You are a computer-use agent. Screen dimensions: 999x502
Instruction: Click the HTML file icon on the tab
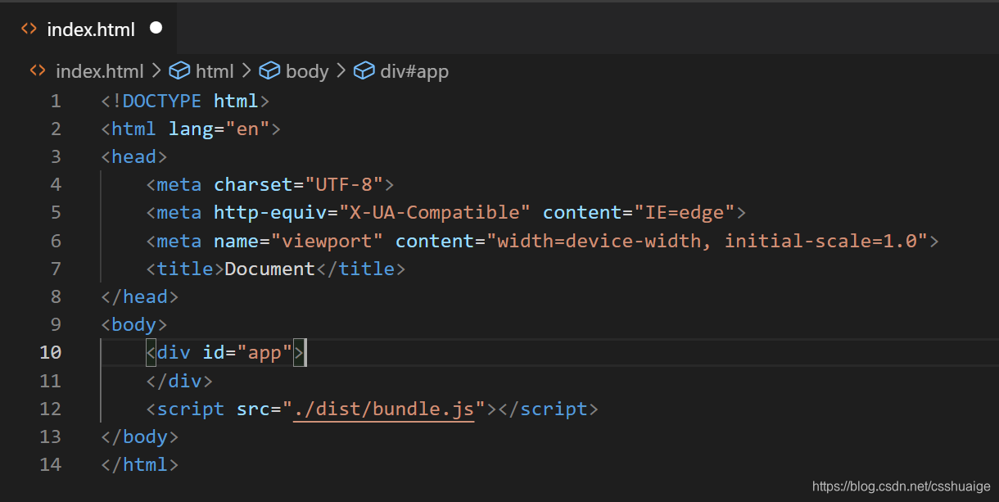pyautogui.click(x=29, y=29)
